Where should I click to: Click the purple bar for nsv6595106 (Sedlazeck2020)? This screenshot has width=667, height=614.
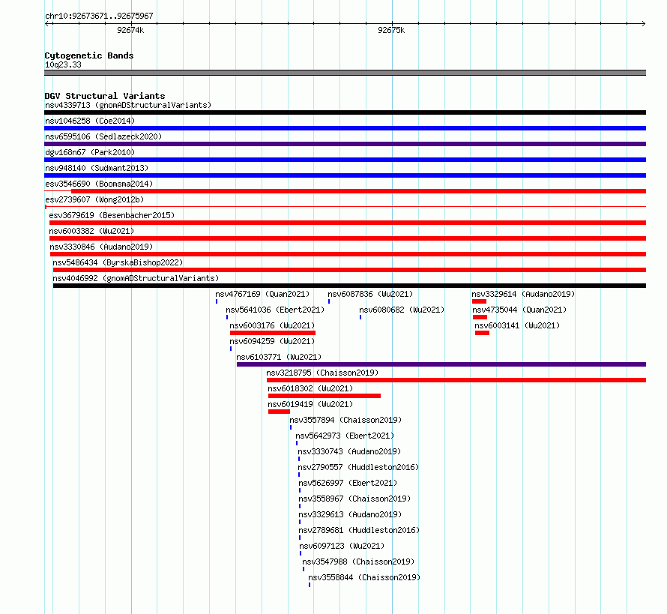point(345,144)
